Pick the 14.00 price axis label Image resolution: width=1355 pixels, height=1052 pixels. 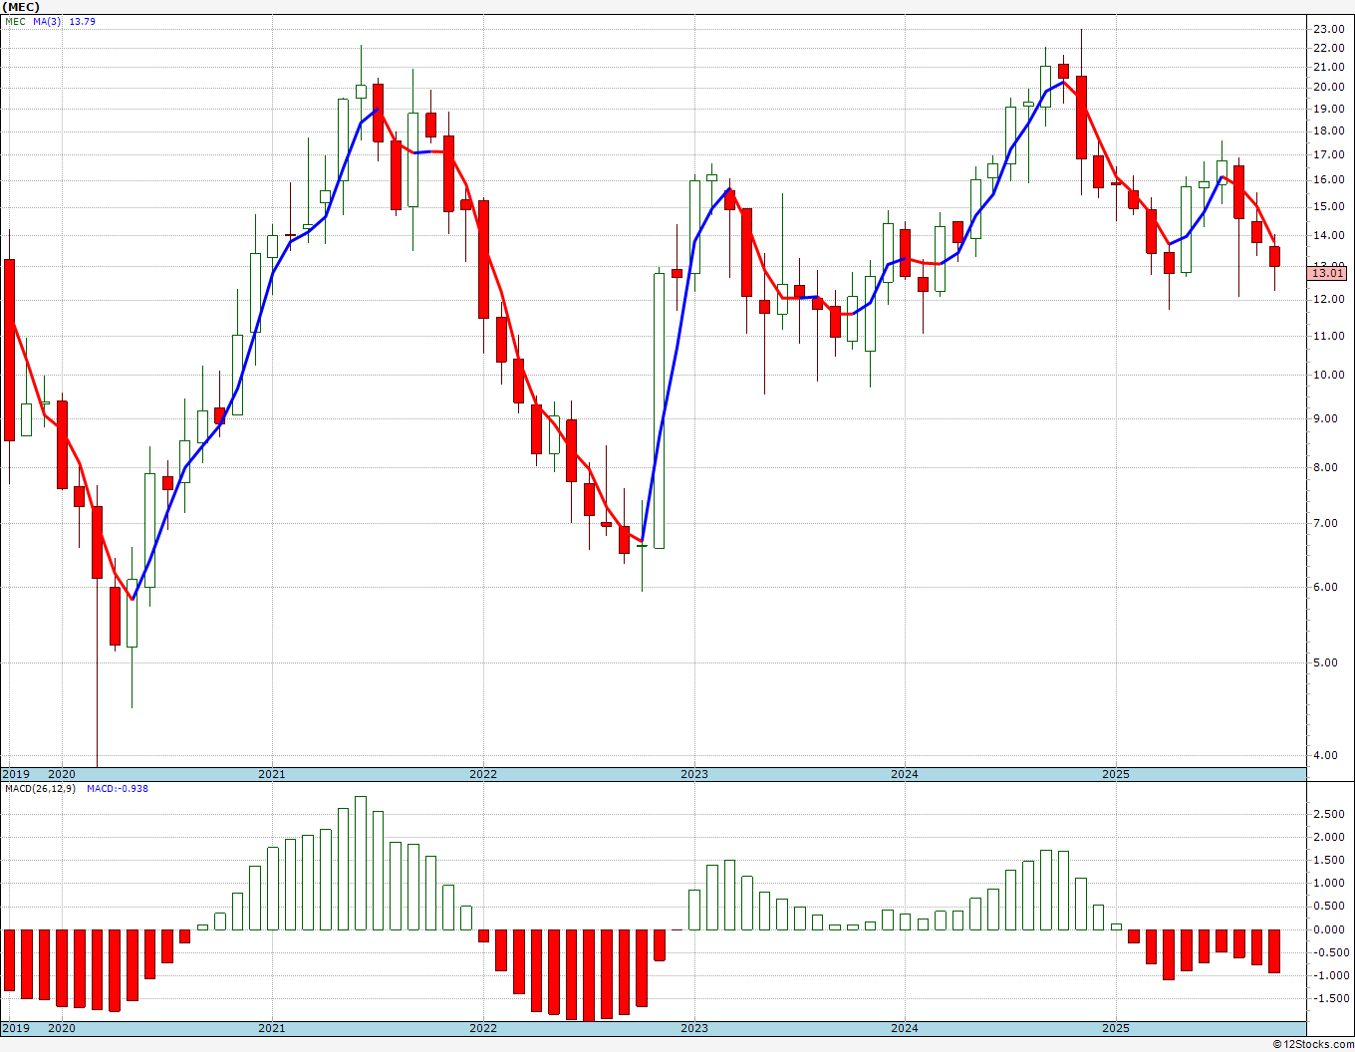pos(1328,235)
